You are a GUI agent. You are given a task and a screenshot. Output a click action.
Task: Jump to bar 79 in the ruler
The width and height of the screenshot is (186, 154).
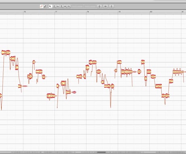click(x=119, y=12)
